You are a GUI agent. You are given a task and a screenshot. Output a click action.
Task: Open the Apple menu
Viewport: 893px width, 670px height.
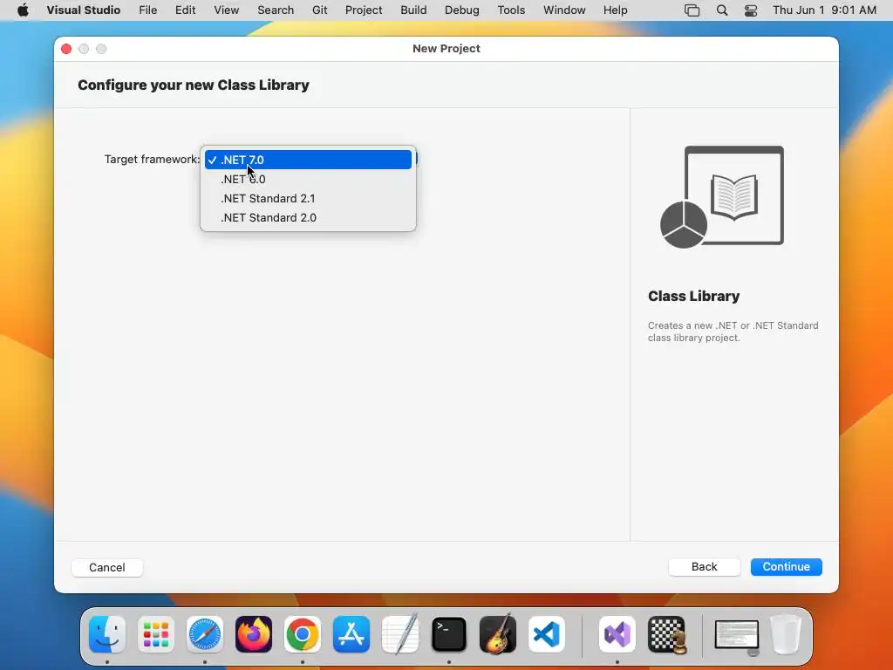click(x=23, y=10)
